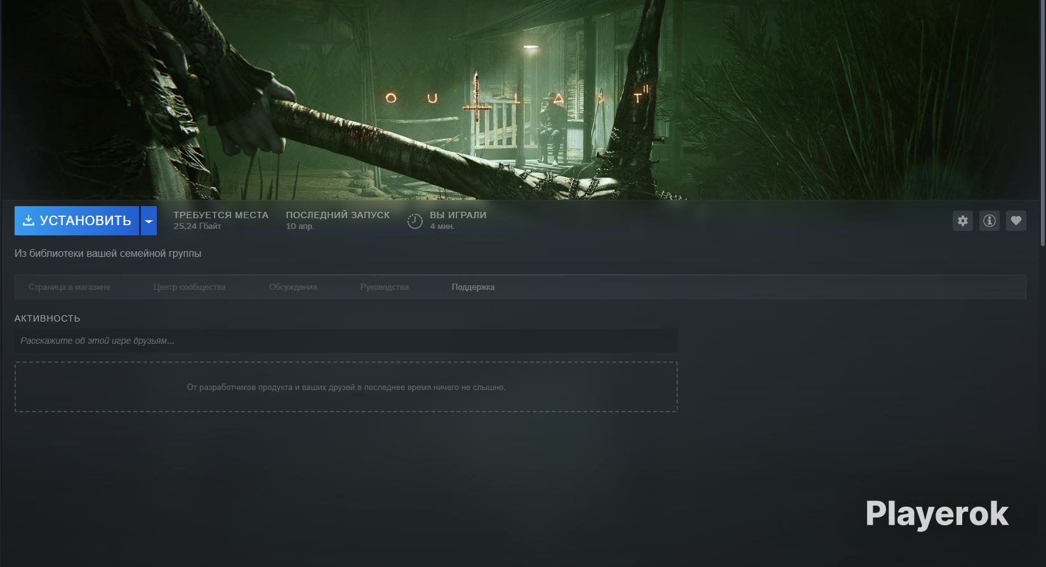The width and height of the screenshot is (1046, 567).
Task: Open the Поддержка link
Action: coord(473,287)
